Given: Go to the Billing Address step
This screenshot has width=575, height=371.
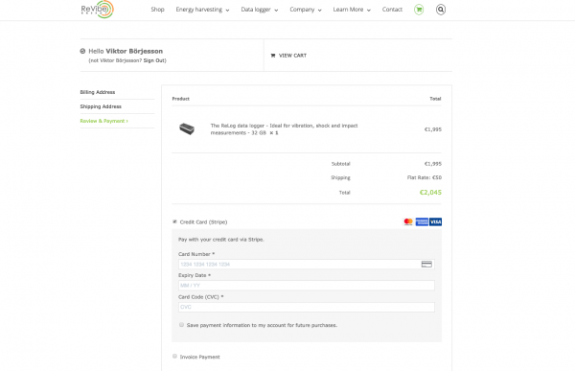Looking at the screenshot, I should 98,92.
